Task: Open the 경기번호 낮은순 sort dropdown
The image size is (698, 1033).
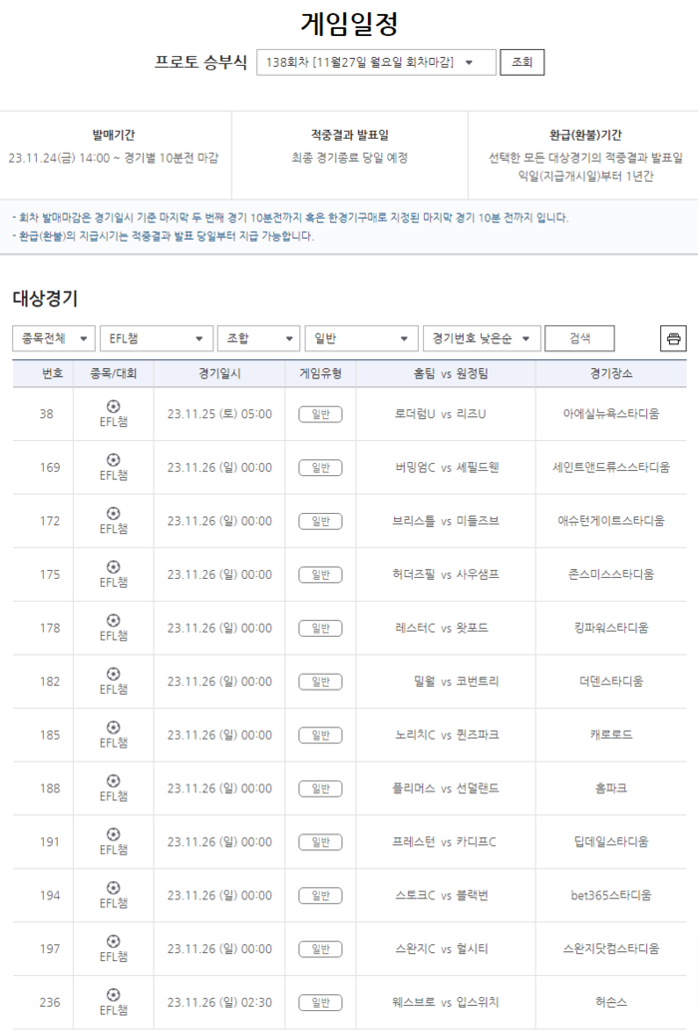Action: [482, 338]
